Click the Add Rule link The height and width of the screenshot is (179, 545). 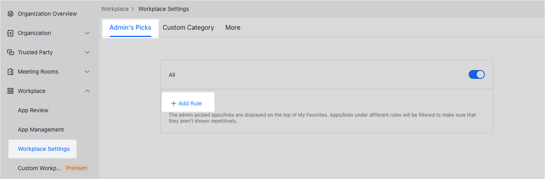click(x=190, y=103)
